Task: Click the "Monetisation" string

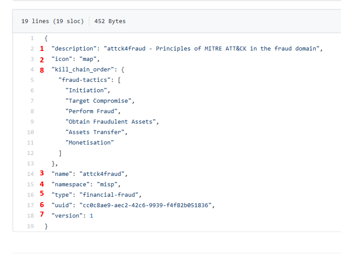Action: pos(90,143)
